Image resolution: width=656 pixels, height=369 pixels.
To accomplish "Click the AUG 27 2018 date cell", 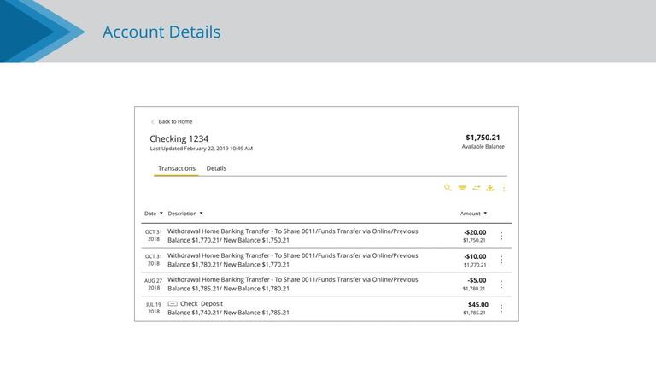I will point(154,284).
